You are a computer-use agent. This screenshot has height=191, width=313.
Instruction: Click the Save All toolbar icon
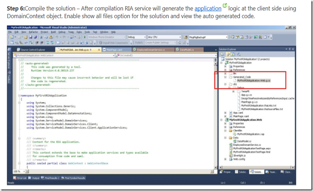(35, 37)
